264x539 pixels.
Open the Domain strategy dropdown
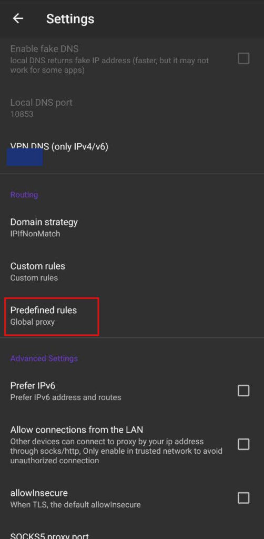coord(132,227)
